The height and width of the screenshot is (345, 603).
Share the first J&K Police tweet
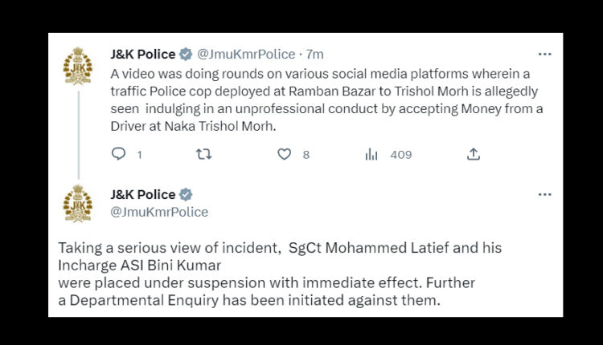[474, 154]
